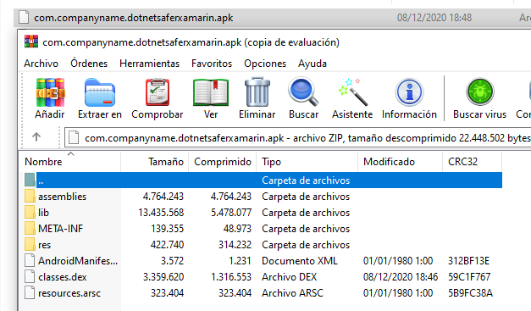This screenshot has width=531, height=311.
Task: Go up one folder level arrow
Action: click(36, 137)
